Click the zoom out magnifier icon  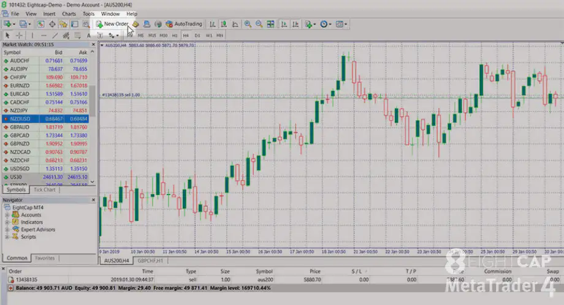pos(259,24)
